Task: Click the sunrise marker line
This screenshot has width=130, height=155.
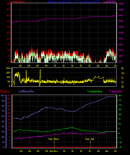Action: click(x=54, y=144)
